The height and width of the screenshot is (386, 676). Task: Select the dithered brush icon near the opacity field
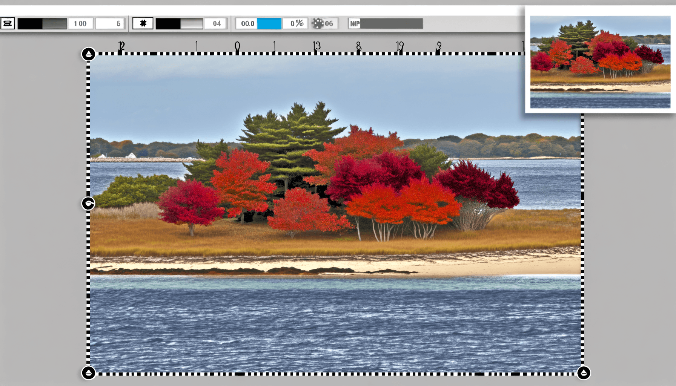(318, 23)
